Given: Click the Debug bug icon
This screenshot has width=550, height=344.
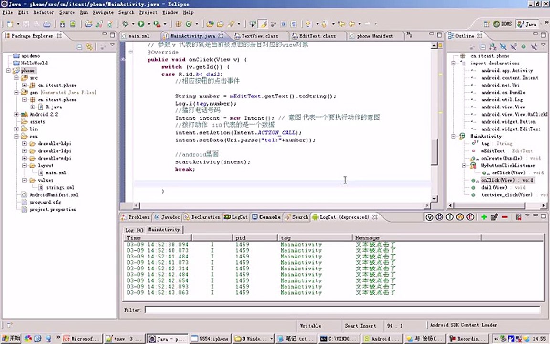Looking at the screenshot, I should [125, 24].
